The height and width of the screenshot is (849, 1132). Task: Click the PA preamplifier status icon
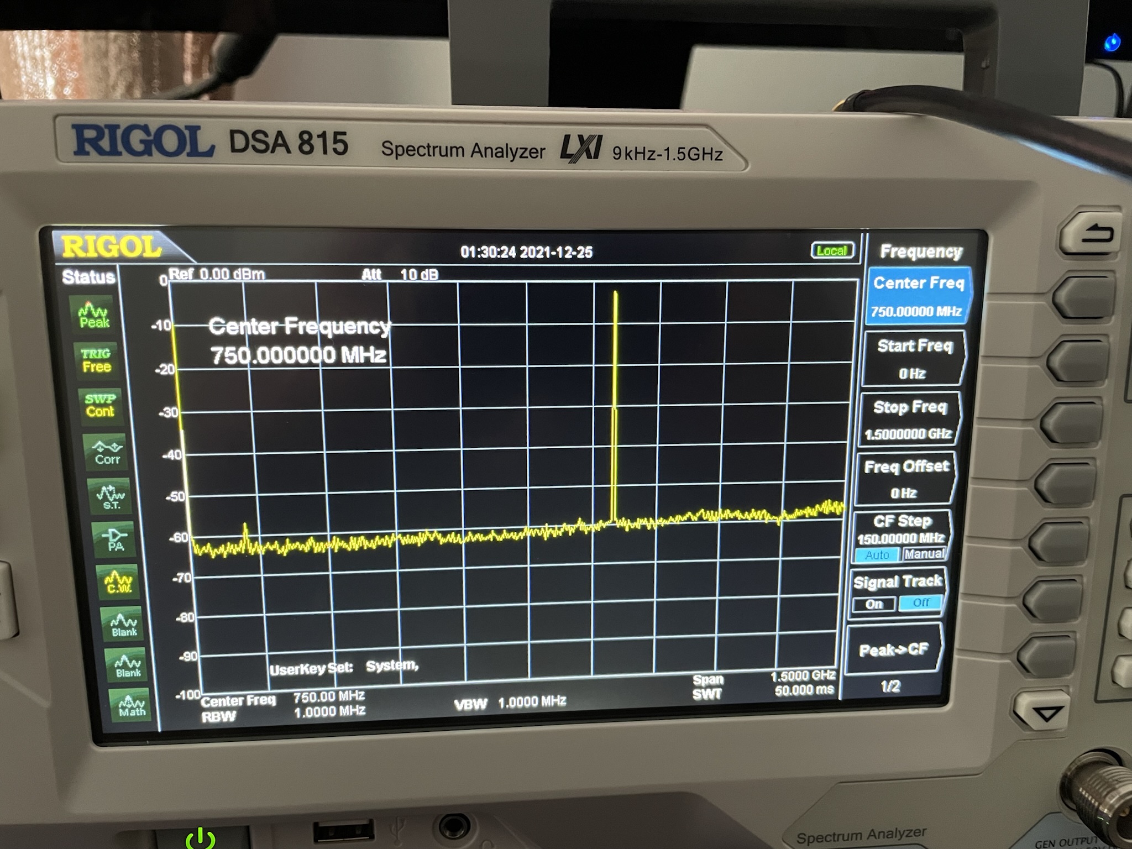[x=116, y=540]
